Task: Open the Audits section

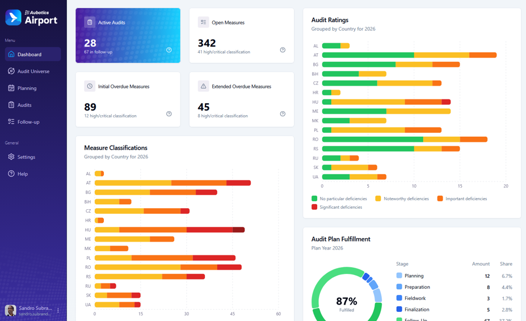Action: [x=33, y=105]
